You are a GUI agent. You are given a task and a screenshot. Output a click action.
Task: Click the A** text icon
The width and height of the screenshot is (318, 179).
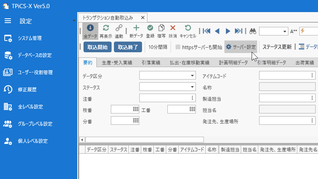click(293, 31)
